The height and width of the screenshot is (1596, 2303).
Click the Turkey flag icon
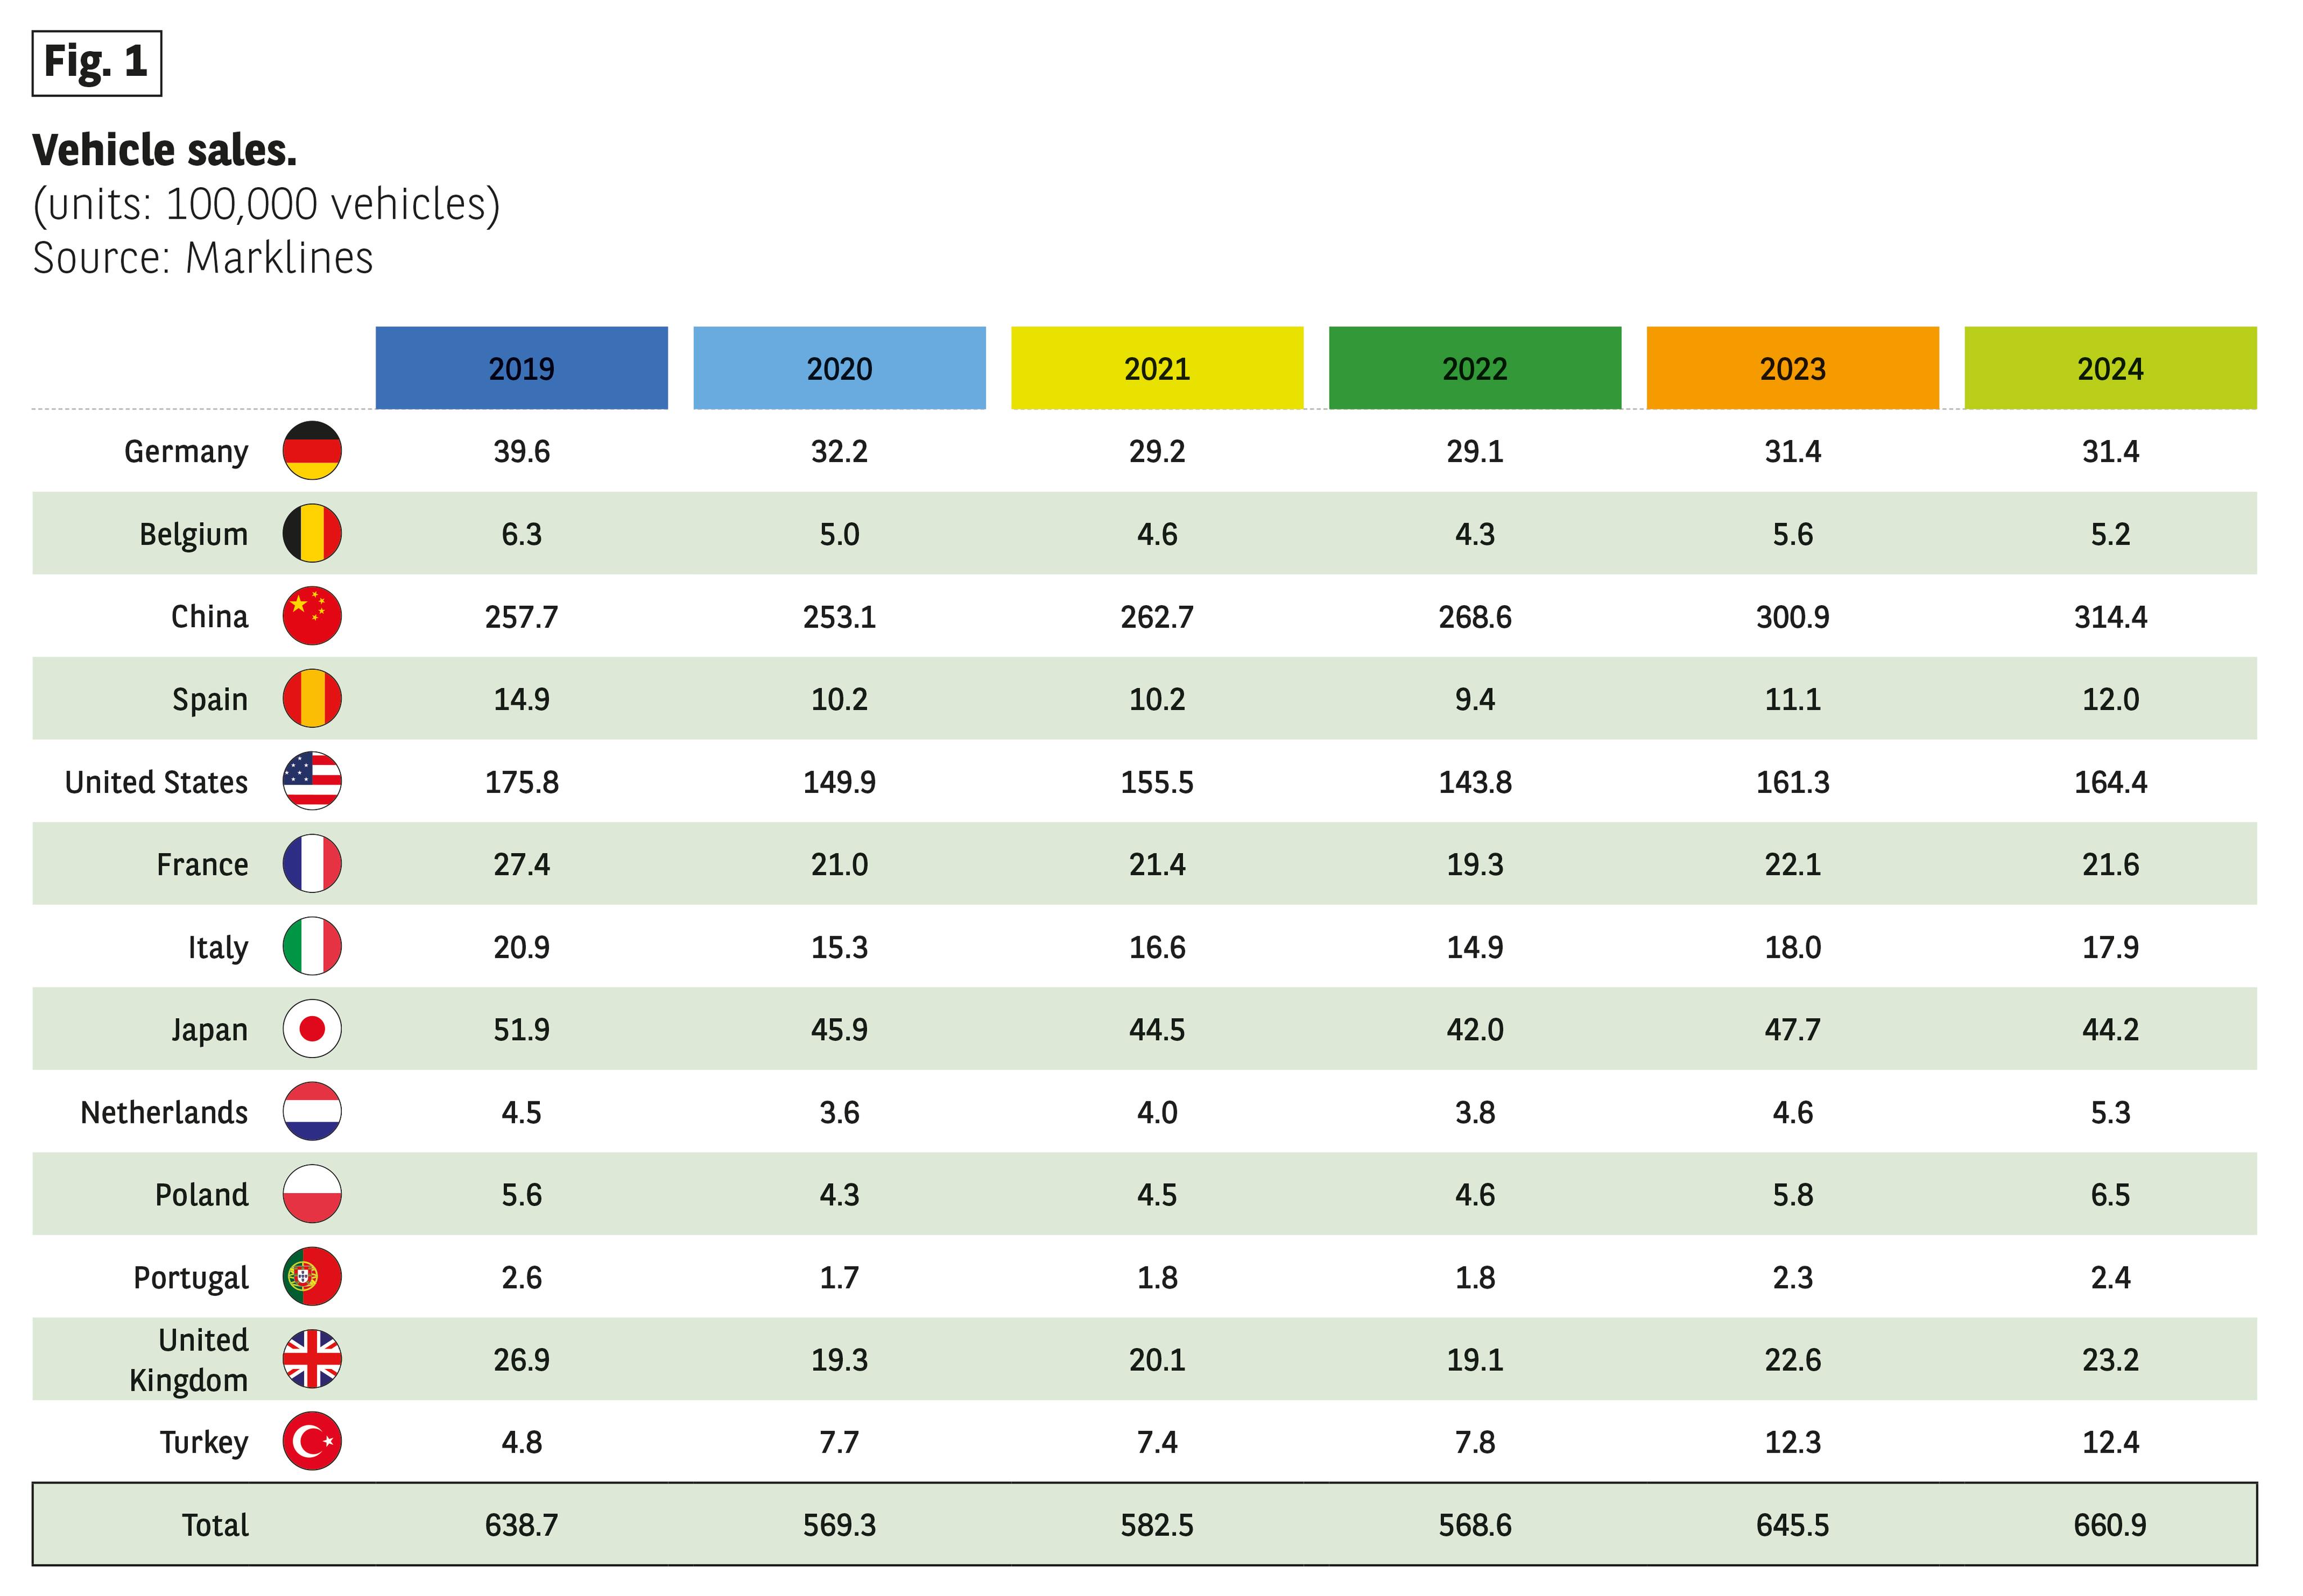coord(312,1442)
